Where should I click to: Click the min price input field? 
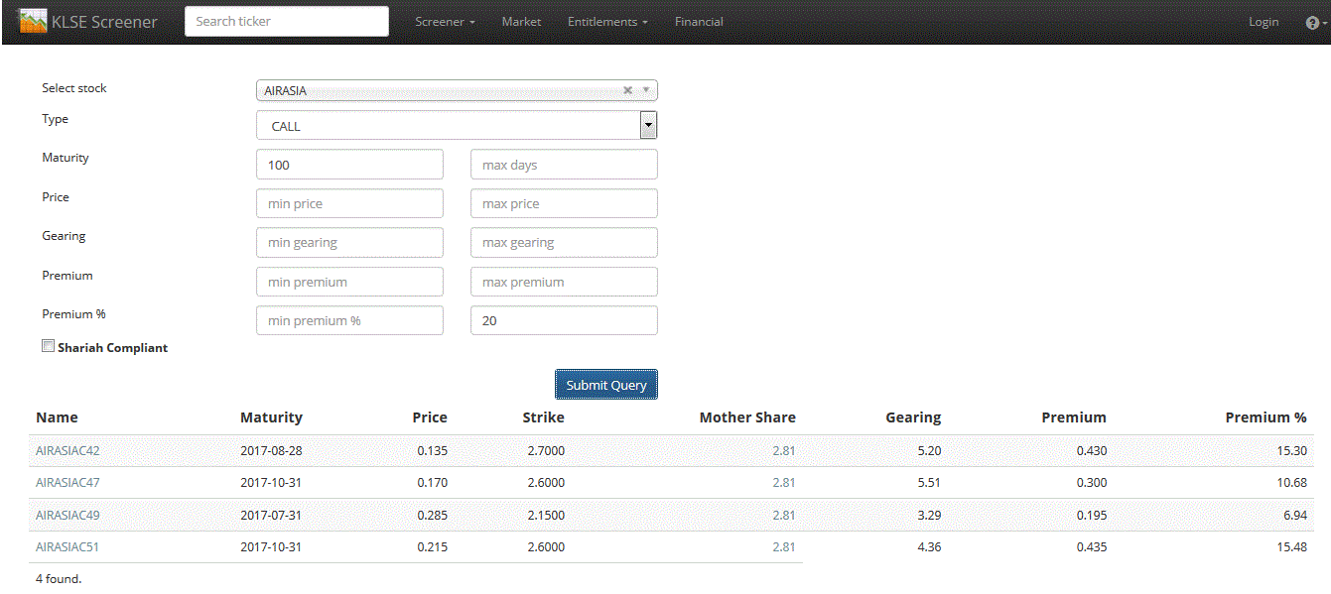pos(349,202)
